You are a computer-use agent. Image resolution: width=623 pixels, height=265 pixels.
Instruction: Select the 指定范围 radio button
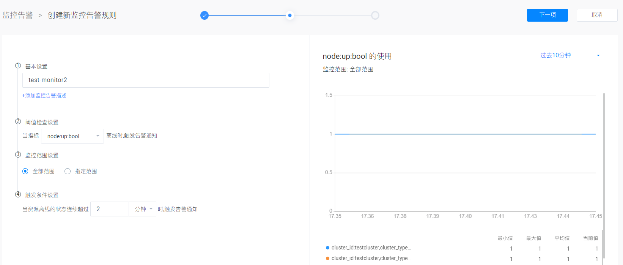pyautogui.click(x=68, y=171)
